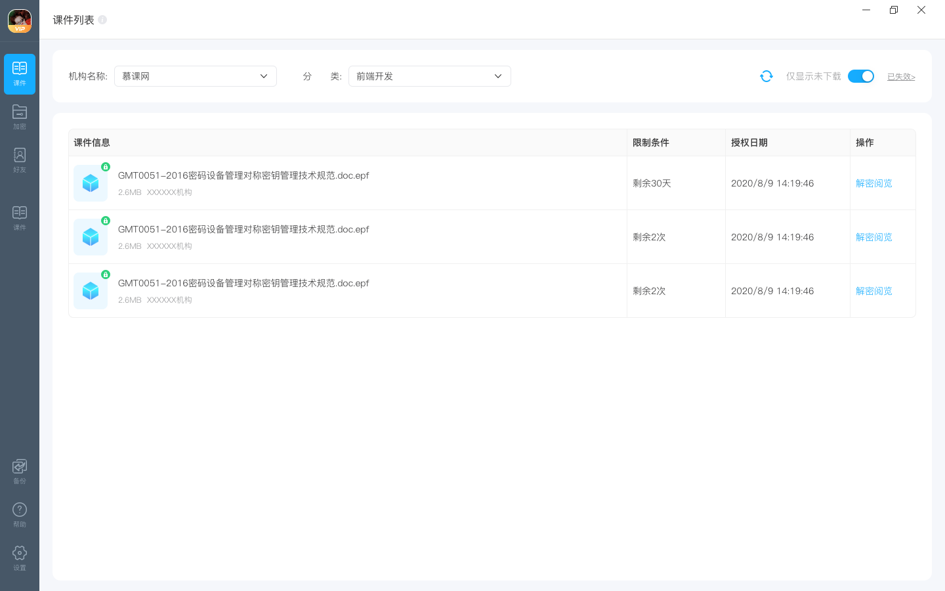Click the info icon beside 课件列表
This screenshot has height=591, width=945.
pyautogui.click(x=102, y=20)
